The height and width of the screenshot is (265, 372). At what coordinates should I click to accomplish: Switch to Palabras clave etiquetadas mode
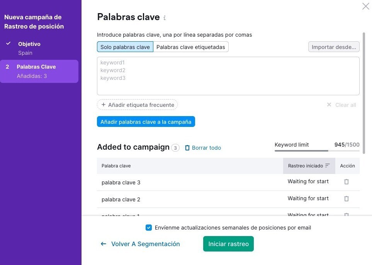tap(191, 47)
